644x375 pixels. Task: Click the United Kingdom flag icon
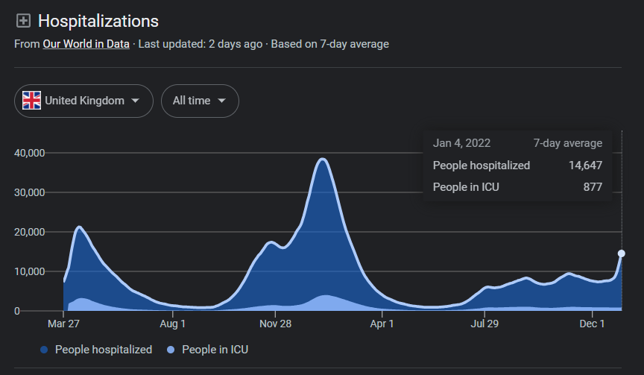coord(31,101)
